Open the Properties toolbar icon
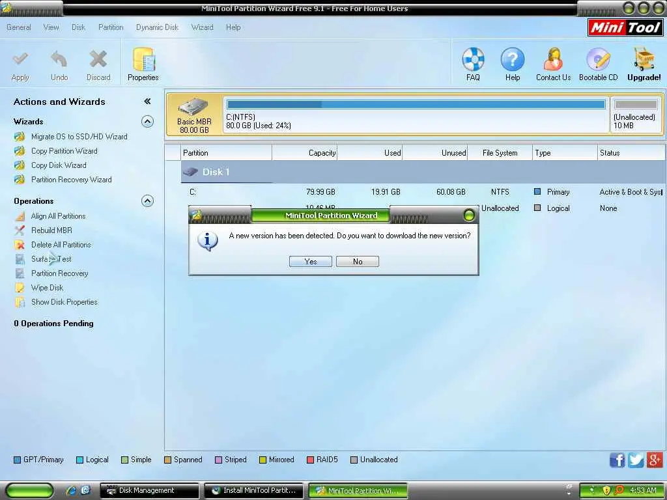 [x=143, y=59]
